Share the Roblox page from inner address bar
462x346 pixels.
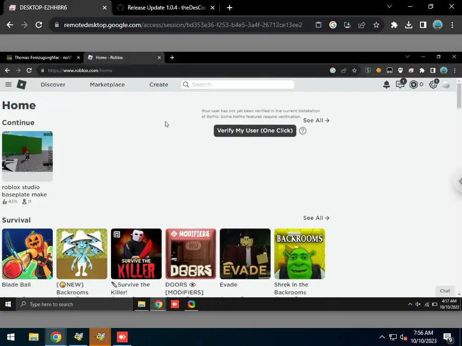(x=343, y=70)
